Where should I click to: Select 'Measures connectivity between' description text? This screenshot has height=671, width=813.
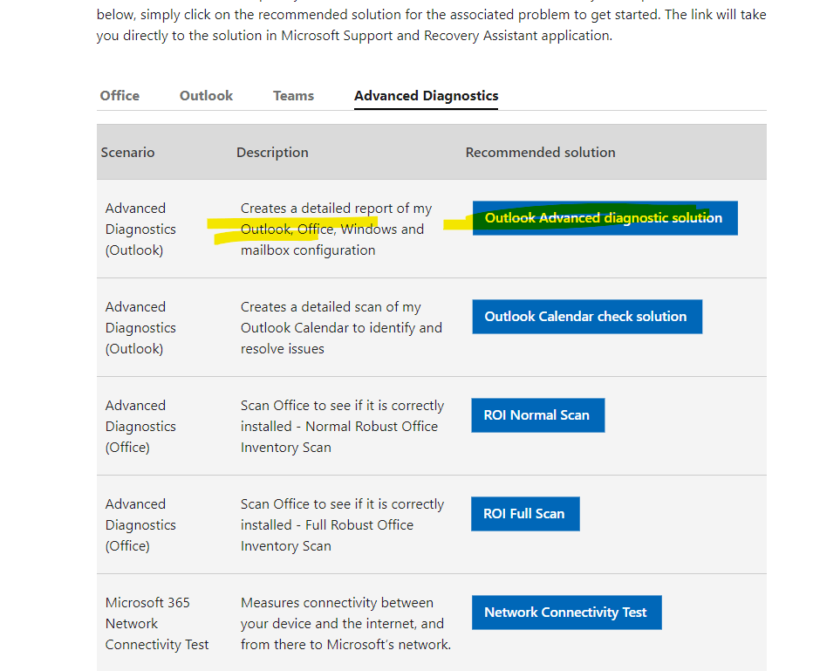(337, 603)
